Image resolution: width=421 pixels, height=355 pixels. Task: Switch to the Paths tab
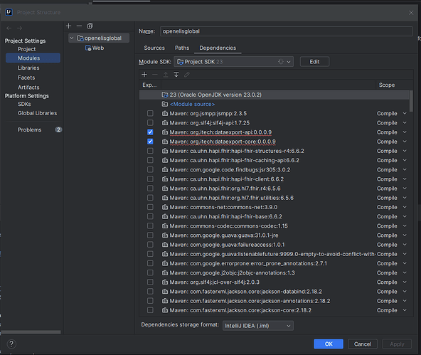pyautogui.click(x=182, y=48)
